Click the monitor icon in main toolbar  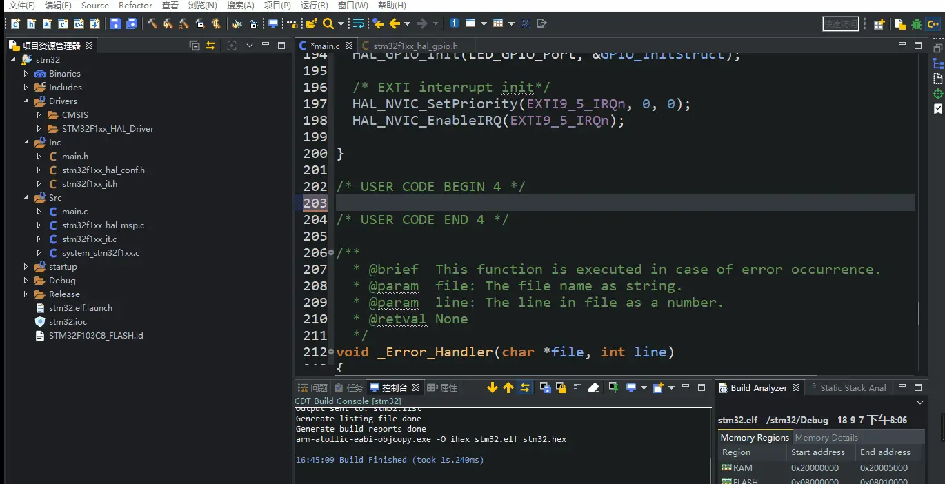273,23
